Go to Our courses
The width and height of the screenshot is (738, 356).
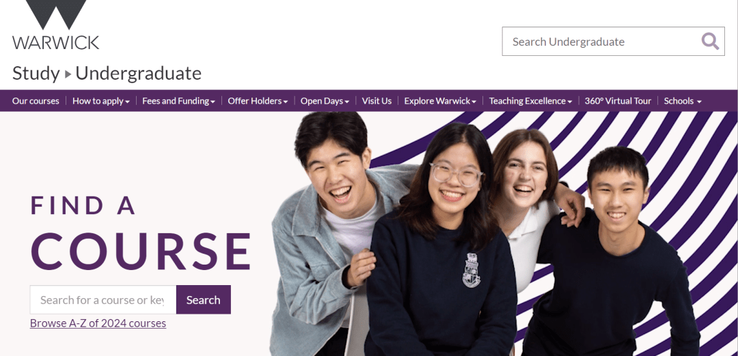tap(36, 101)
